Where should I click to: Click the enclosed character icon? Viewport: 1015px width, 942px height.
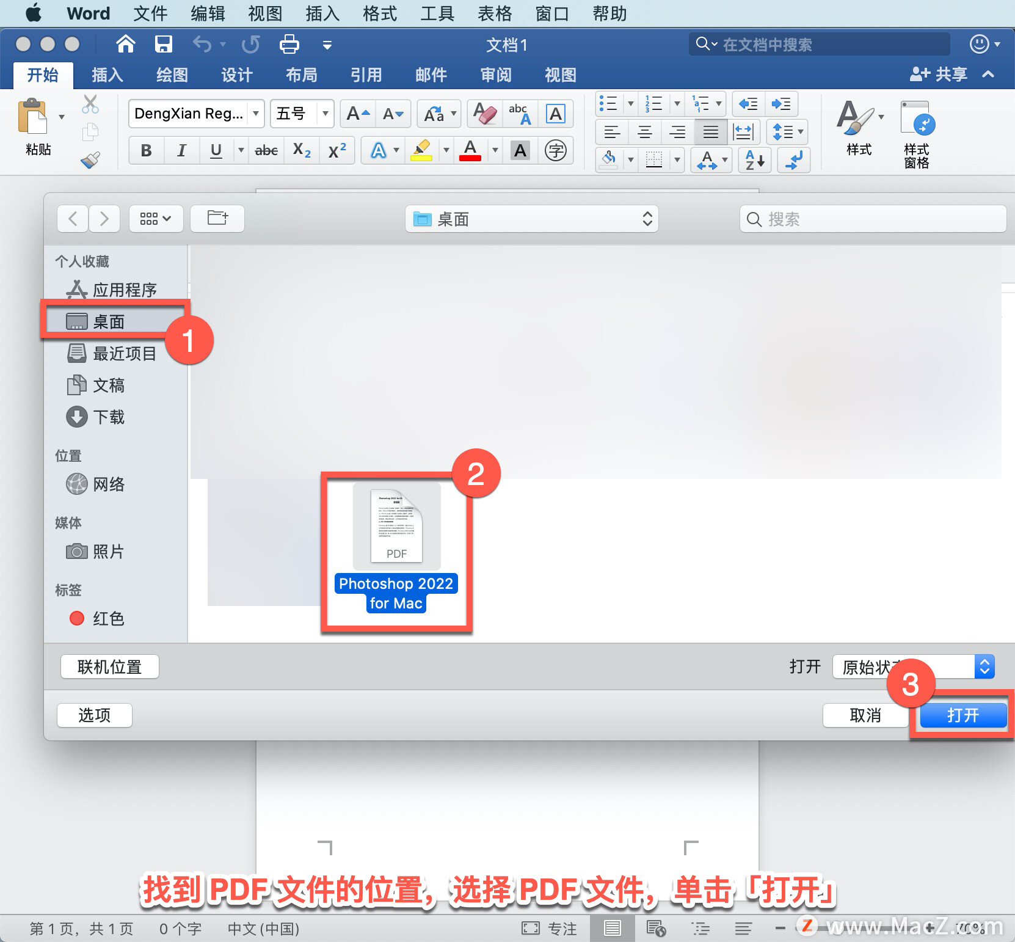pos(555,150)
